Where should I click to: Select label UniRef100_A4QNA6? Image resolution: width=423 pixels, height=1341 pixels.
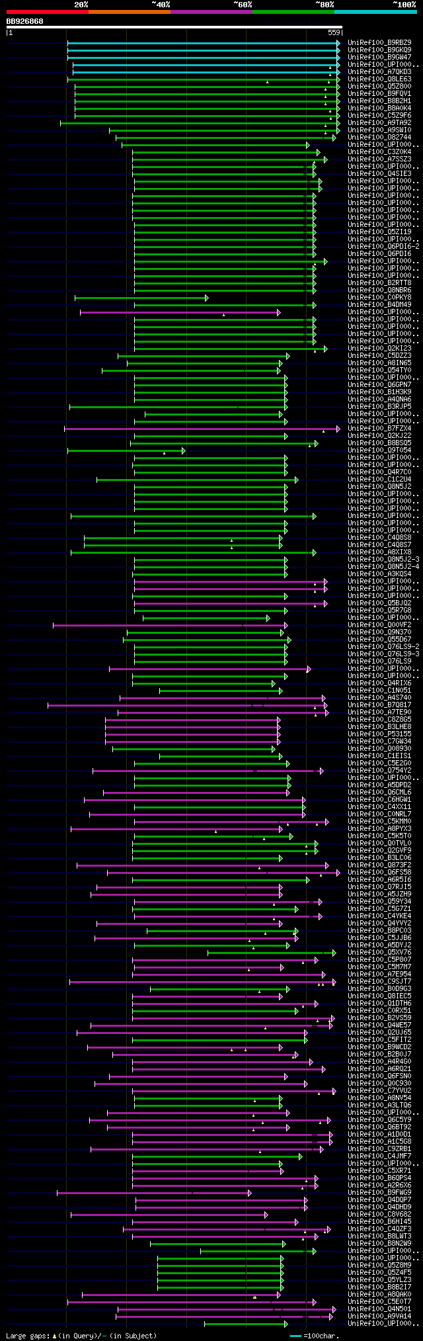click(x=379, y=399)
